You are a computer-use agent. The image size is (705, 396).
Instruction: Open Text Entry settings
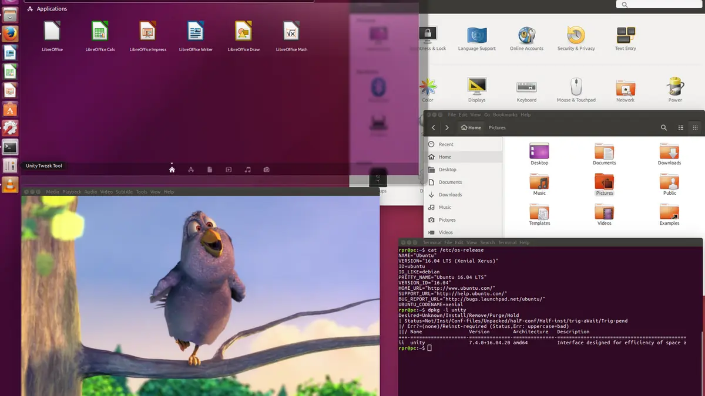[x=625, y=38]
